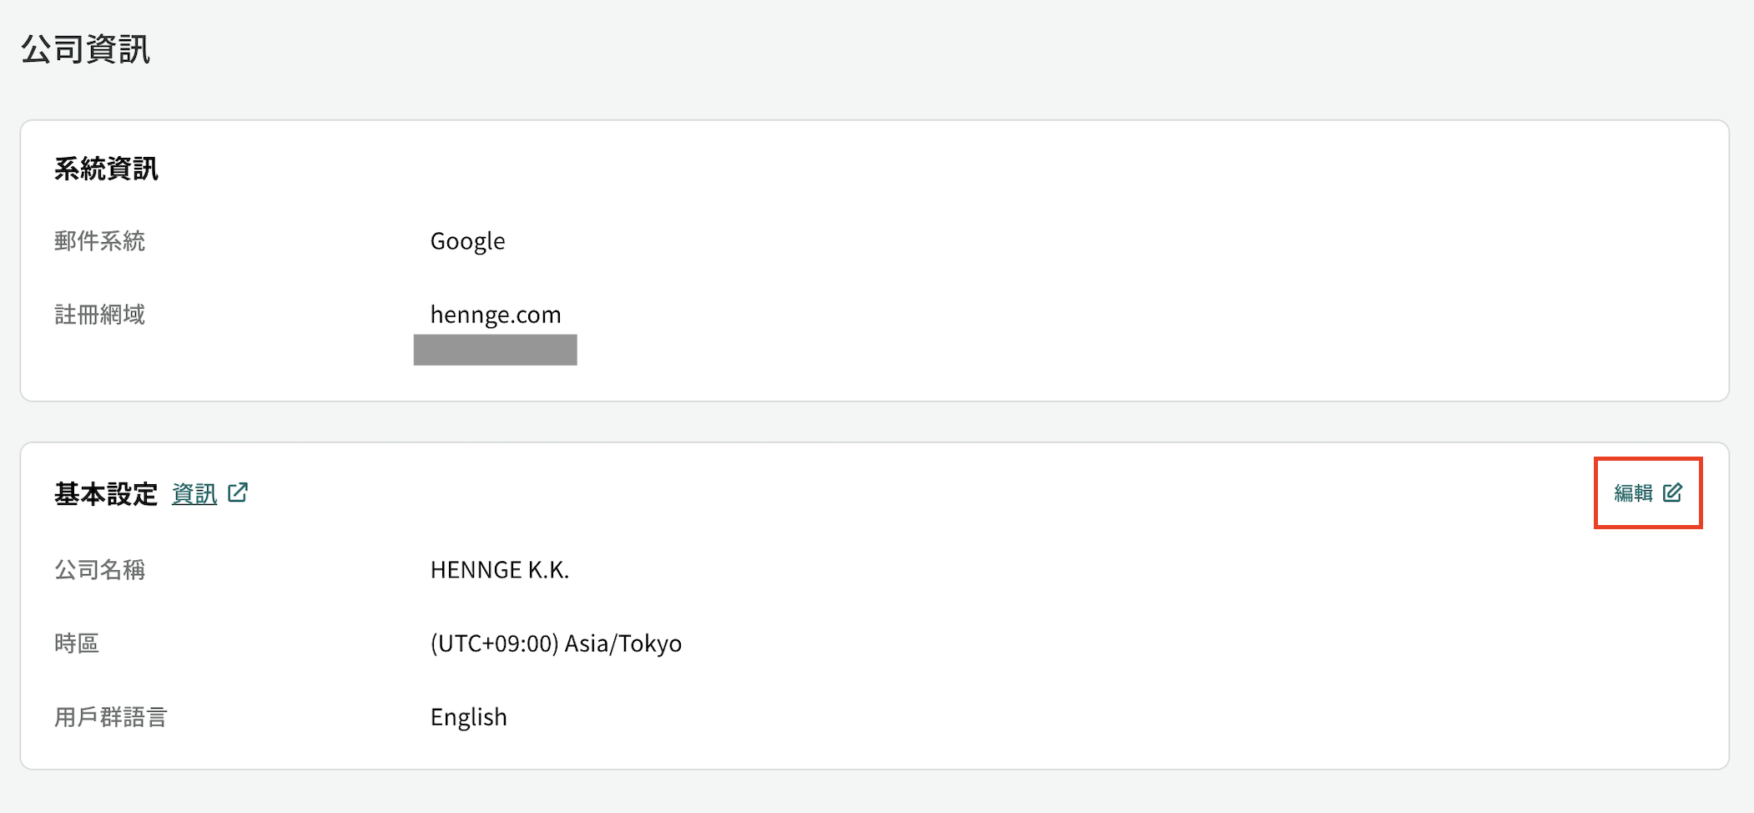Select the HENNGE K.K. company name value
This screenshot has height=813, width=1754.
tap(499, 569)
